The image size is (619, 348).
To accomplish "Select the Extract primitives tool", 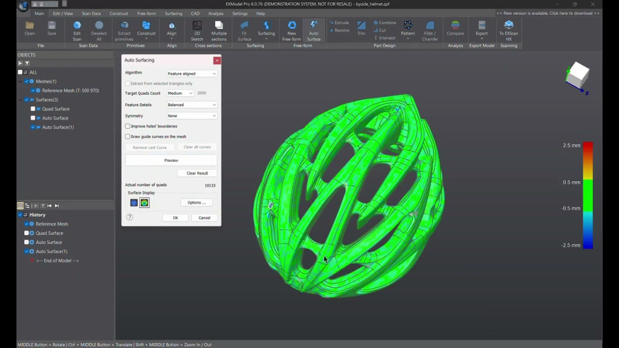I will [125, 26].
